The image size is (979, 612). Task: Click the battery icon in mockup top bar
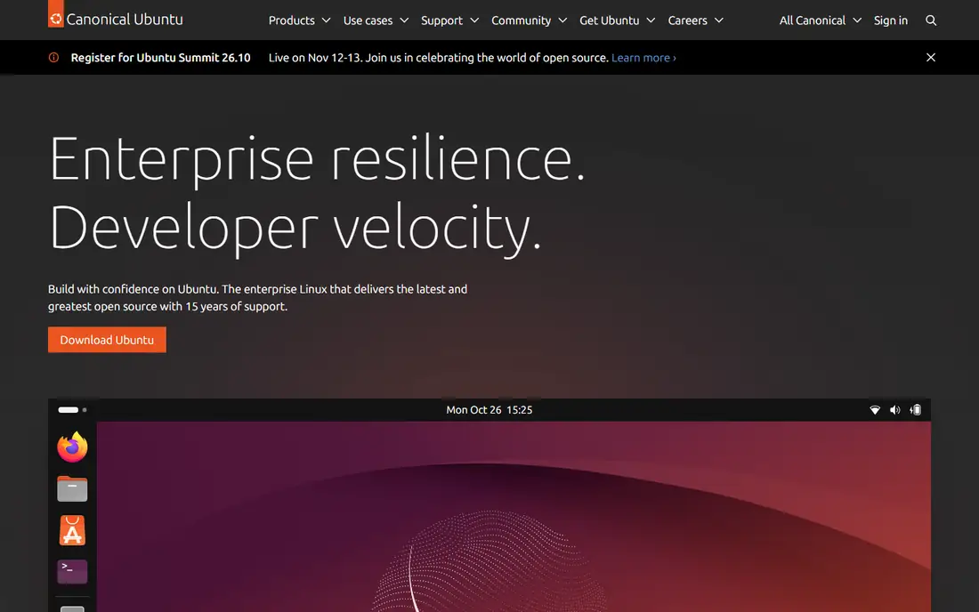(x=915, y=410)
